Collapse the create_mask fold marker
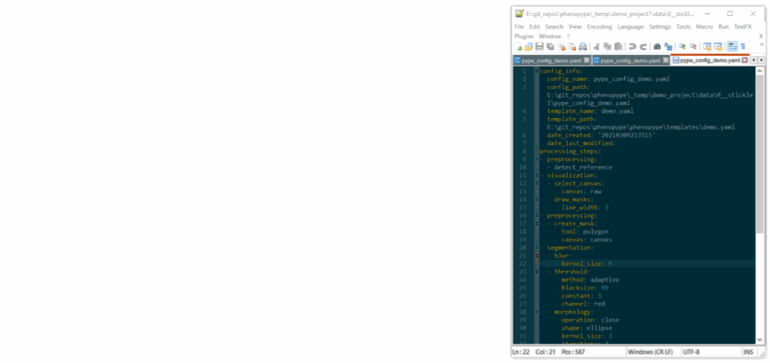Image resolution: width=770 pixels, height=363 pixels. [537, 223]
